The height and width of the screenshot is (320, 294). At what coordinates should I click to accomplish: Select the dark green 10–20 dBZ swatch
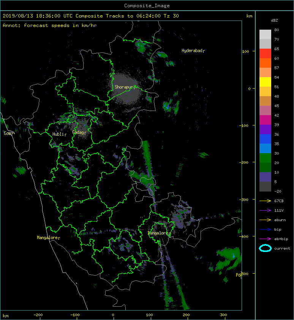click(265, 167)
